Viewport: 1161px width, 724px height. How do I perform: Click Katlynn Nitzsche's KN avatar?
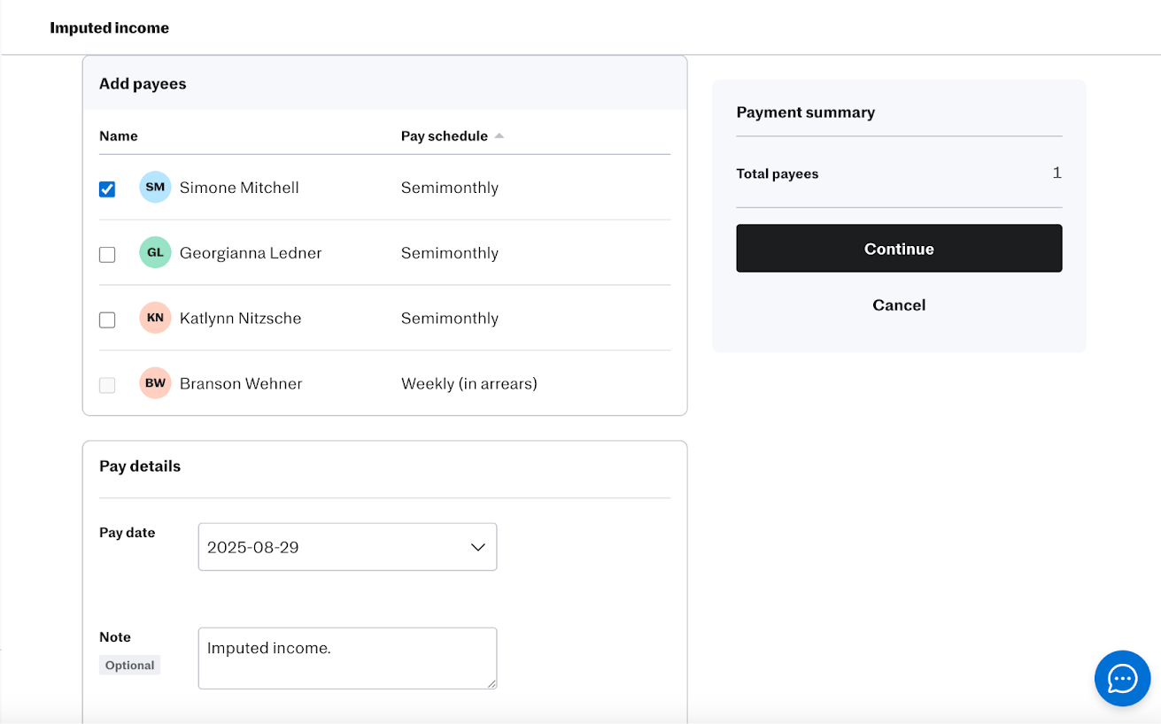[155, 319]
